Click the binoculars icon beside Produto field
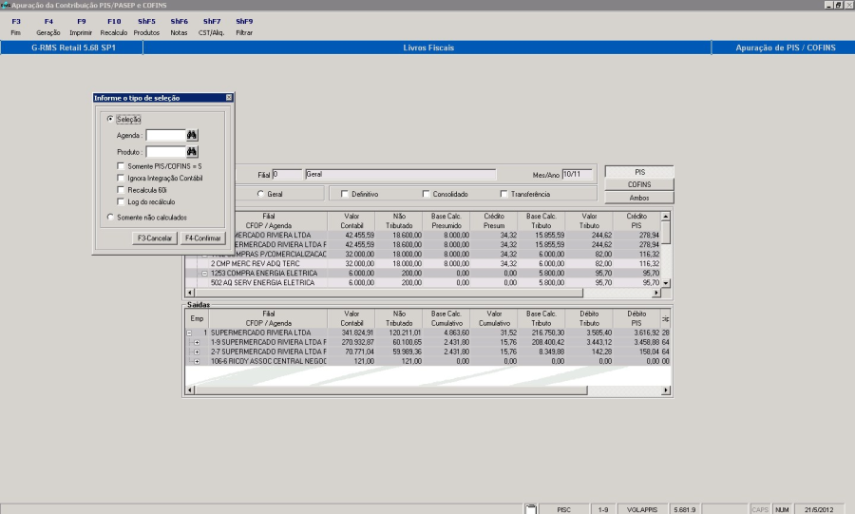The width and height of the screenshot is (855, 514). point(192,151)
